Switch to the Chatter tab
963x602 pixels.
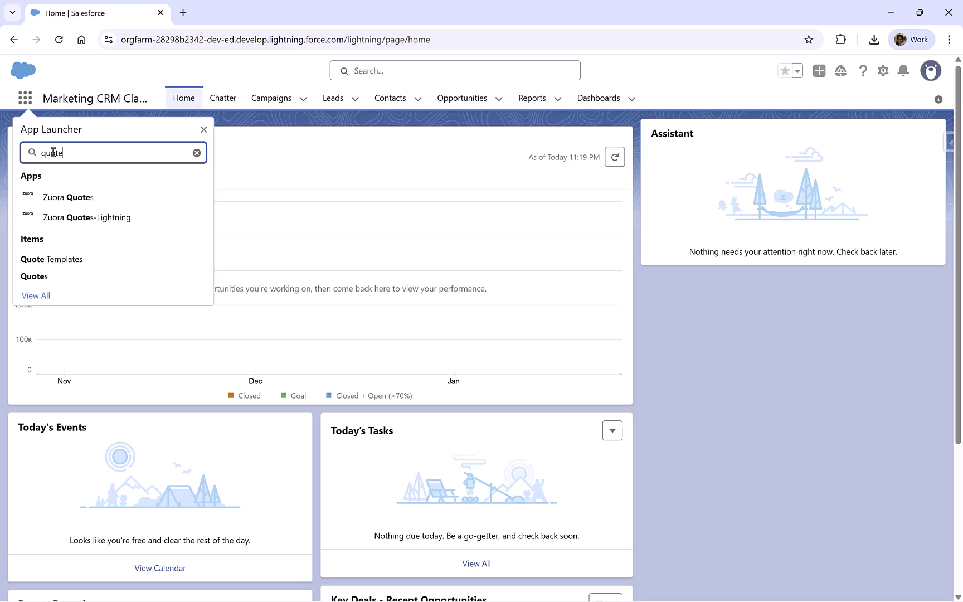click(x=223, y=98)
